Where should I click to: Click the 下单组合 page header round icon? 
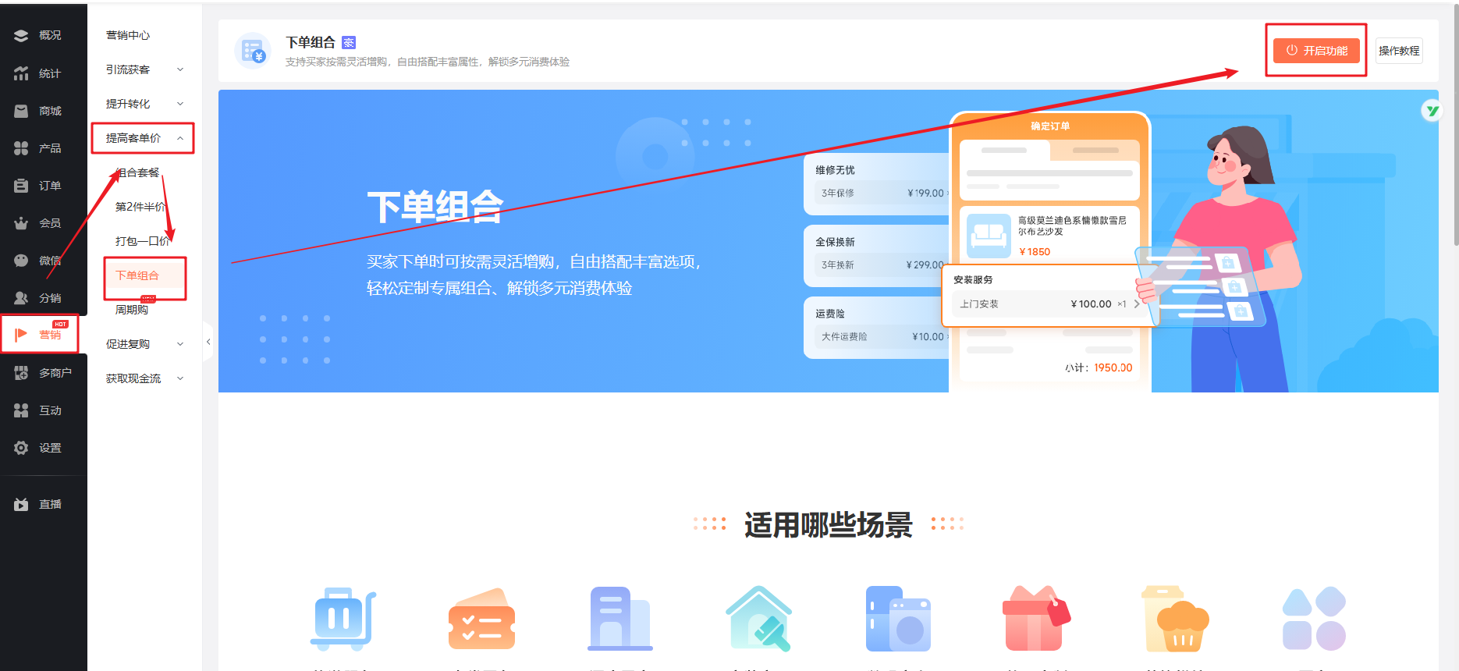(x=253, y=51)
